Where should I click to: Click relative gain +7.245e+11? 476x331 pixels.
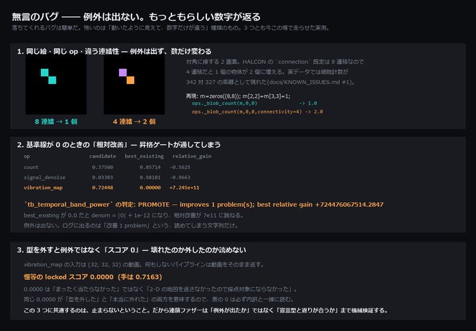pyautogui.click(x=184, y=188)
